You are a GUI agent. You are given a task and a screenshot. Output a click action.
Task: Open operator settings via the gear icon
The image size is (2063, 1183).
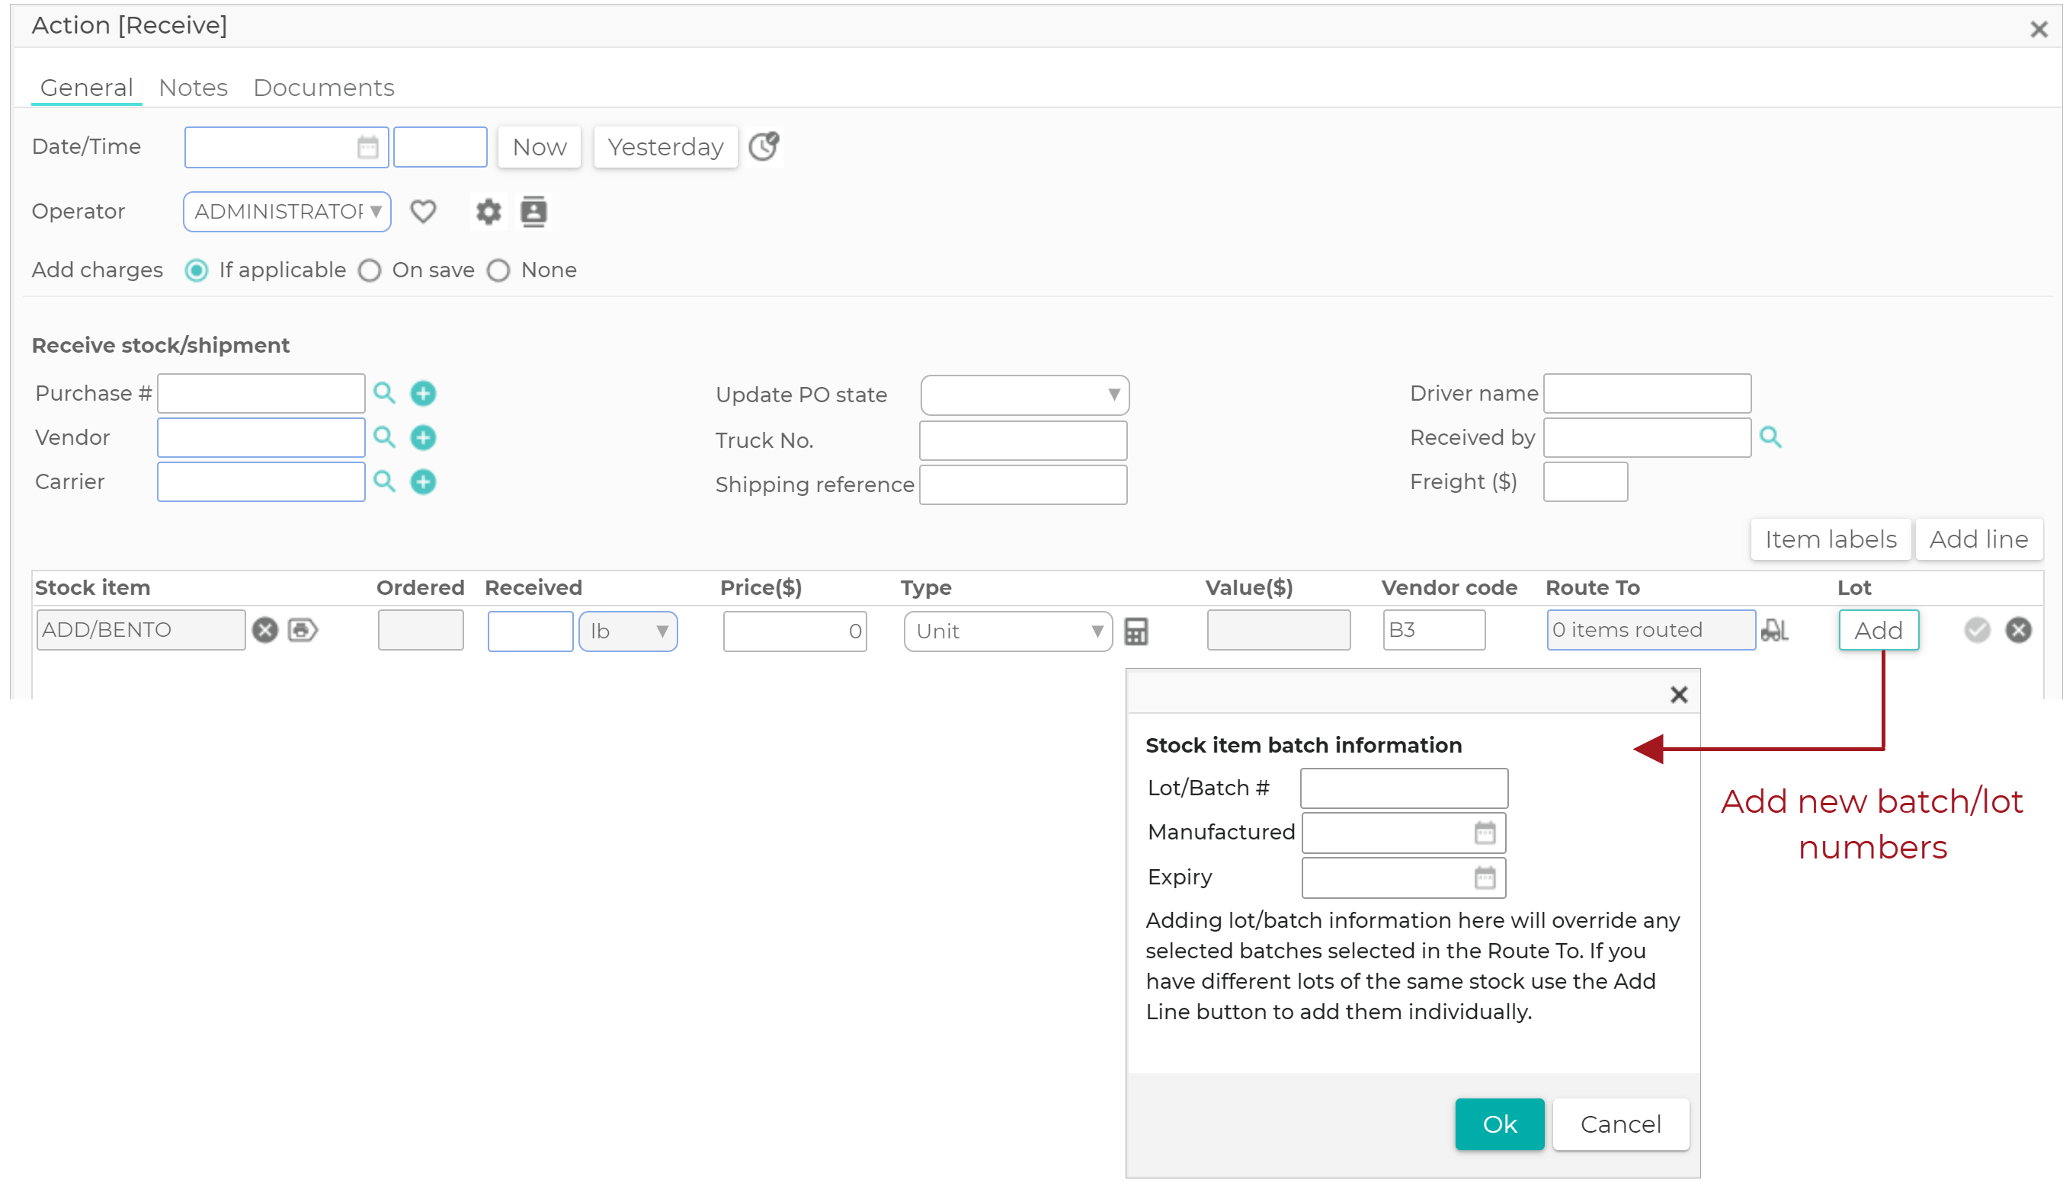[488, 211]
